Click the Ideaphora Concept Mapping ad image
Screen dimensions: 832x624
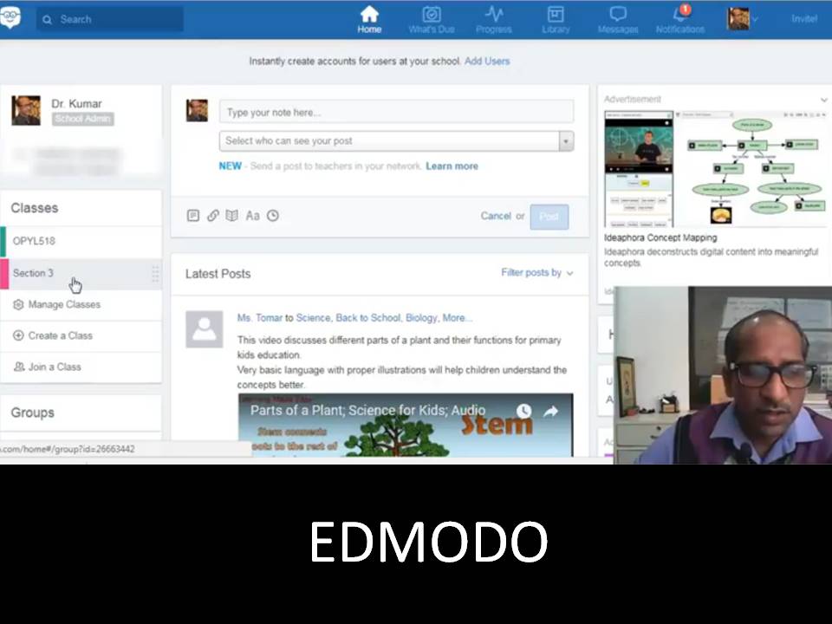[715, 169]
